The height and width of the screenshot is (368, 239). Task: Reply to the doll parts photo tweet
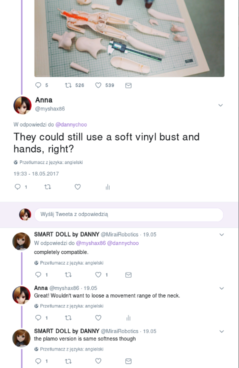coord(38,85)
